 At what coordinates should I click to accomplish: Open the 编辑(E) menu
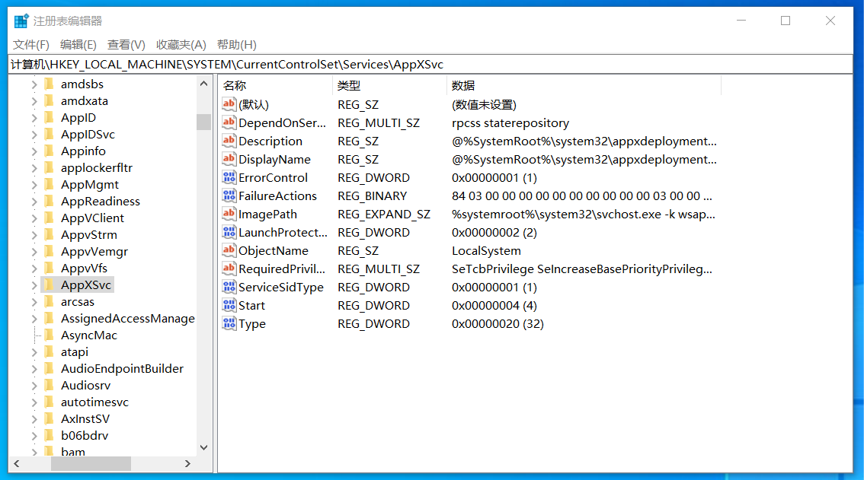pos(78,45)
